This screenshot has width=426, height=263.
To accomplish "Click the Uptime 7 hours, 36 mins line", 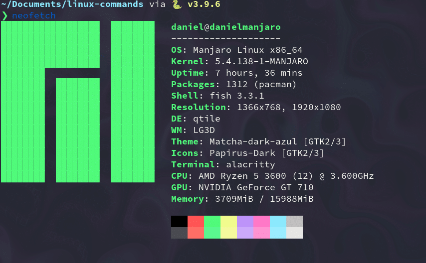I will [x=236, y=73].
